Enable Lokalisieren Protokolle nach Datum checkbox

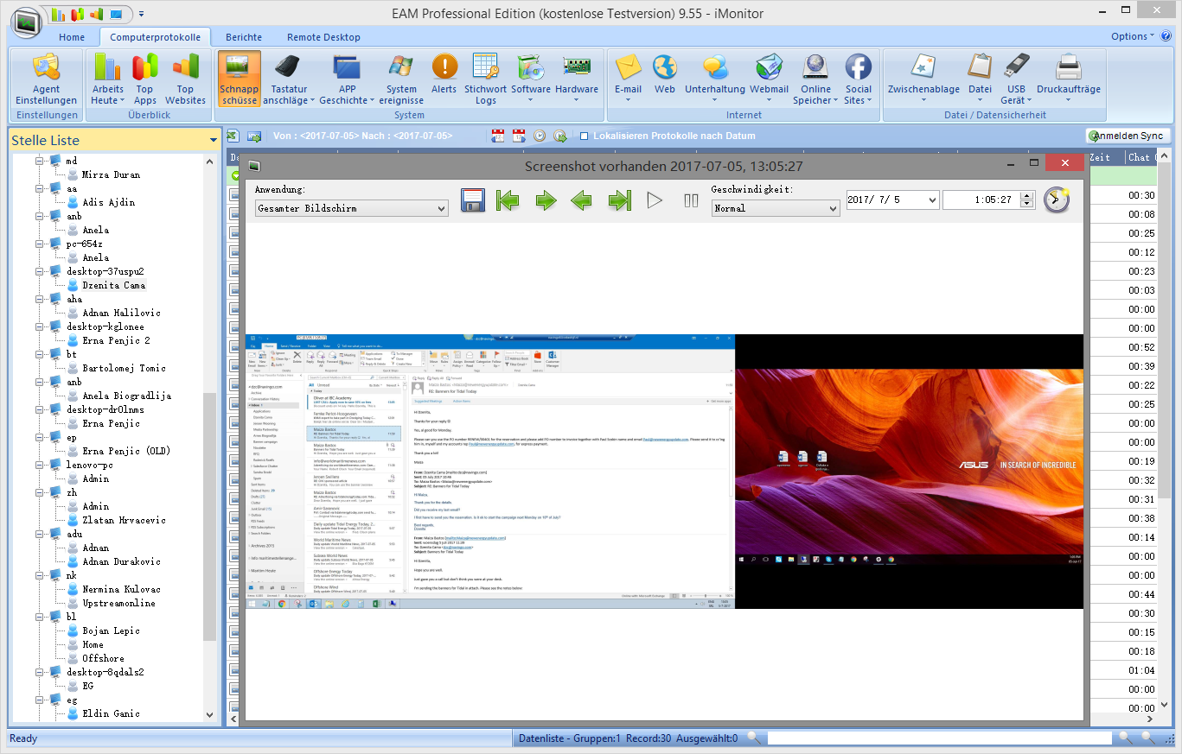(x=585, y=136)
